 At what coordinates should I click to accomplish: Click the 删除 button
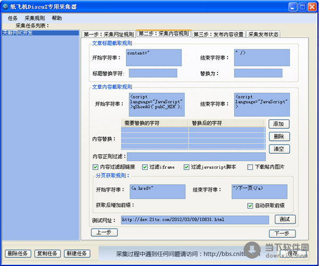(279, 137)
